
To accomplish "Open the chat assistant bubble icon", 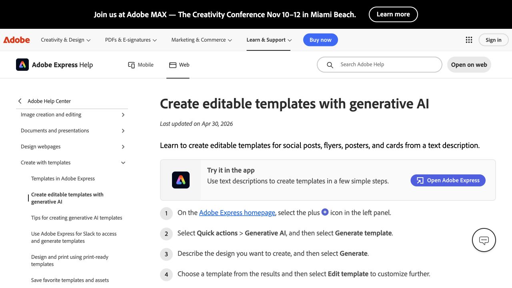I will pyautogui.click(x=484, y=240).
